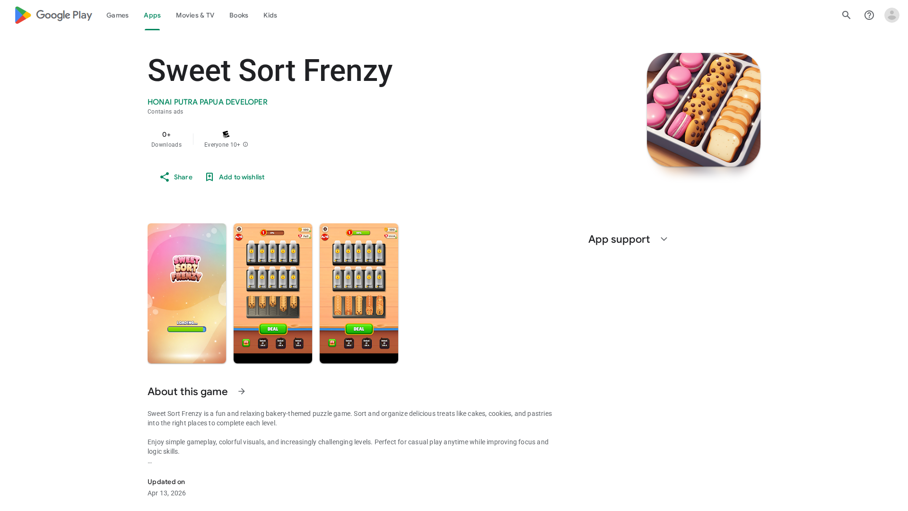This screenshot has height=511, width=908.
Task: Add Sweet Sort Frenzy to wishlist
Action: [x=235, y=177]
